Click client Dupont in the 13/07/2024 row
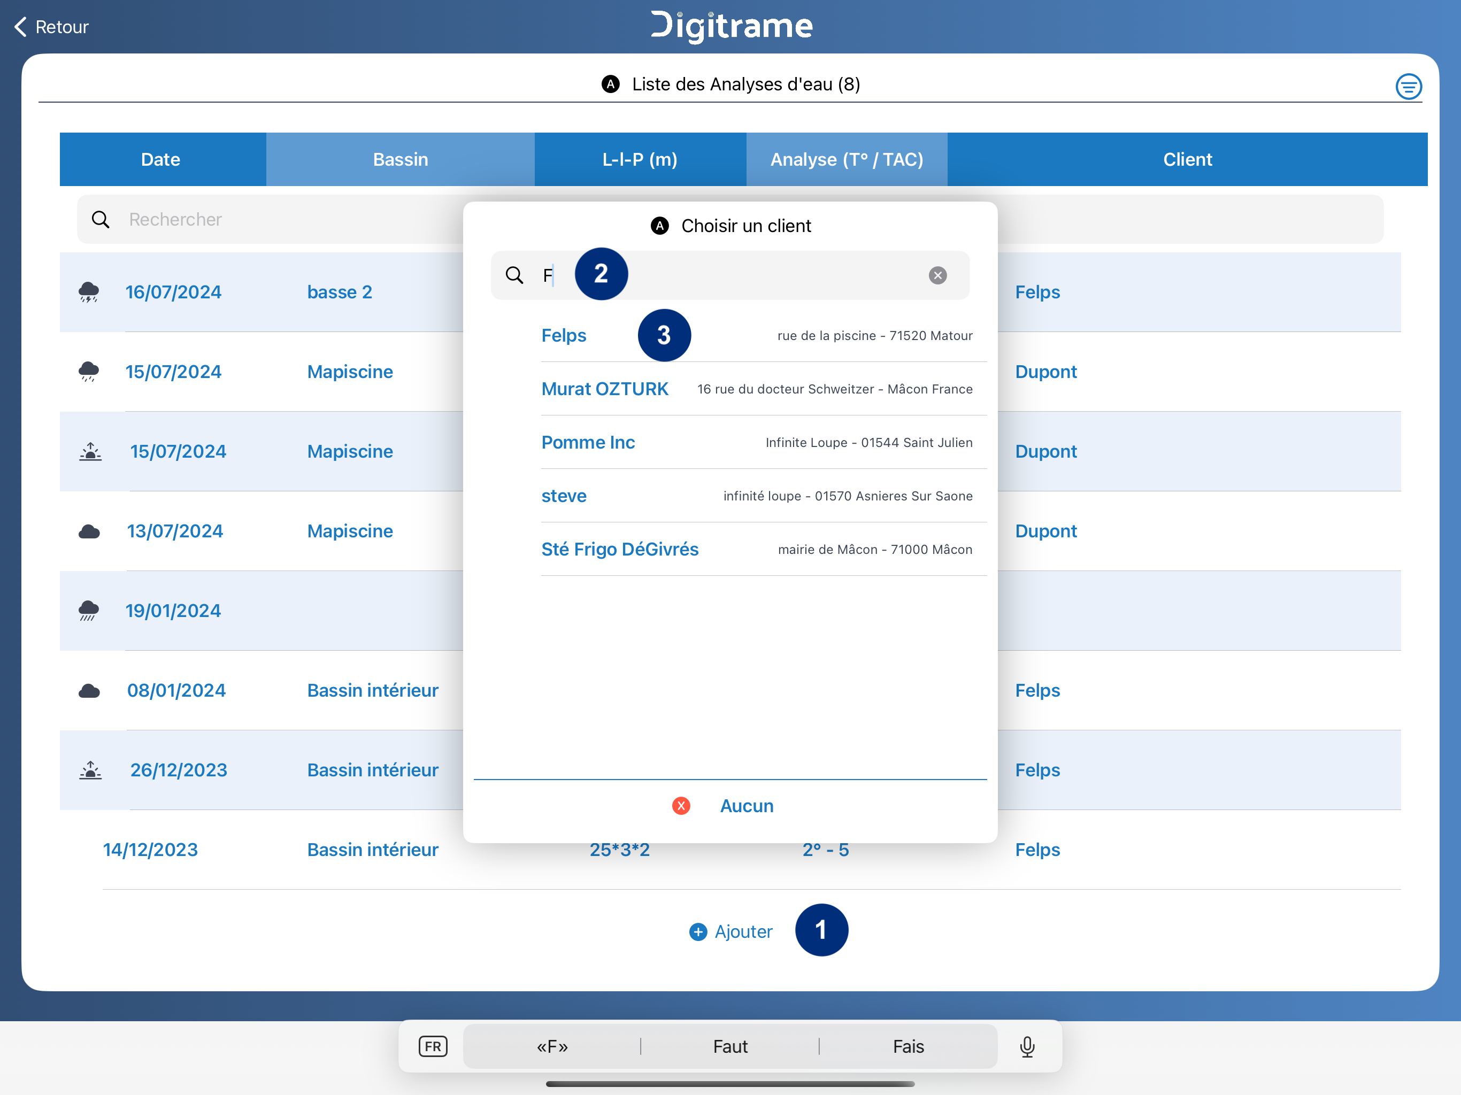Image resolution: width=1461 pixels, height=1095 pixels. 1045,531
